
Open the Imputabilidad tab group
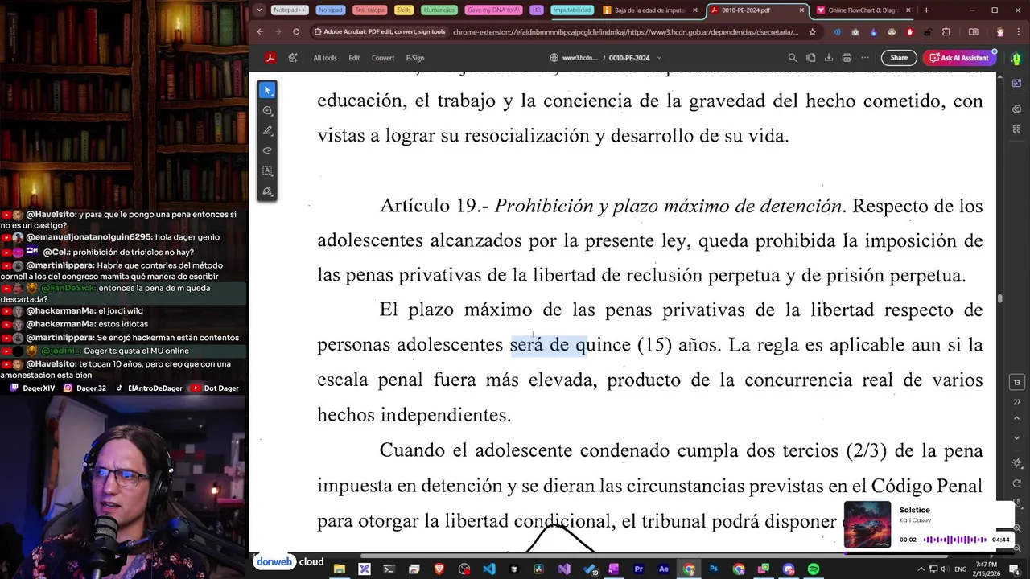(572, 10)
